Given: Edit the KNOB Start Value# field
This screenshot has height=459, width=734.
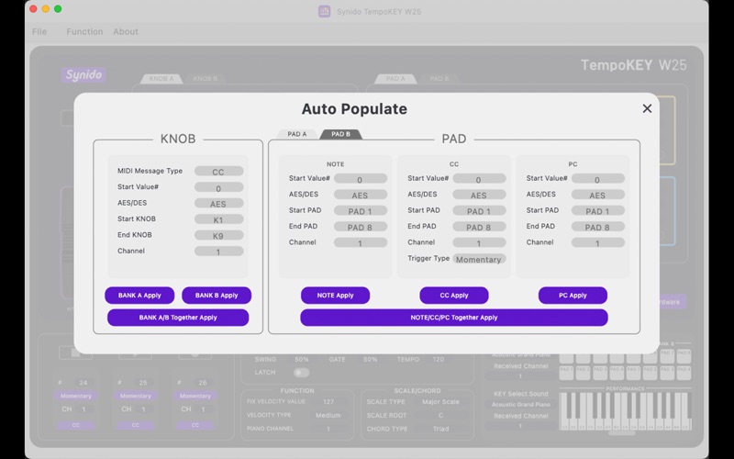Looking at the screenshot, I should point(218,187).
